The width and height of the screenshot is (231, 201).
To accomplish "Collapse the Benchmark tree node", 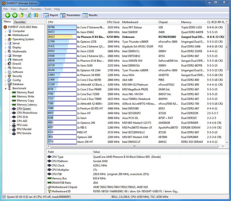I will coord(5,88).
